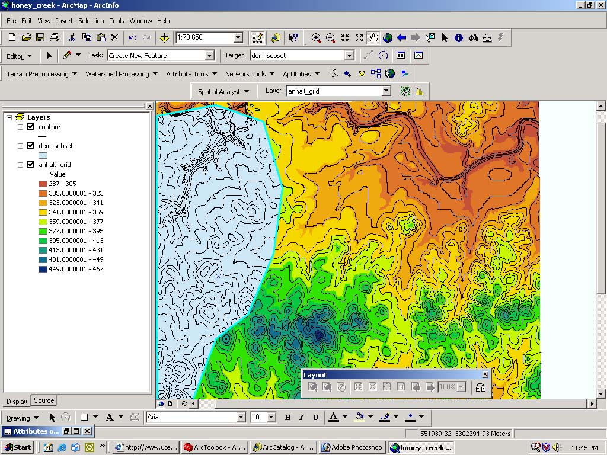Click the Save disk icon
Image resolution: width=607 pixels, height=455 pixels.
(40, 37)
